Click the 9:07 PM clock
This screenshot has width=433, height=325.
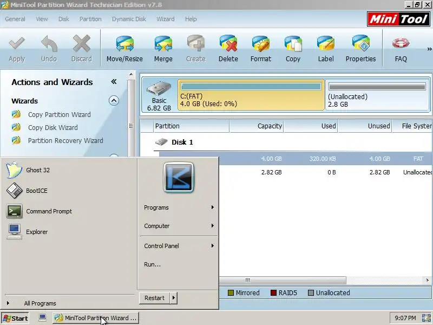(405, 318)
